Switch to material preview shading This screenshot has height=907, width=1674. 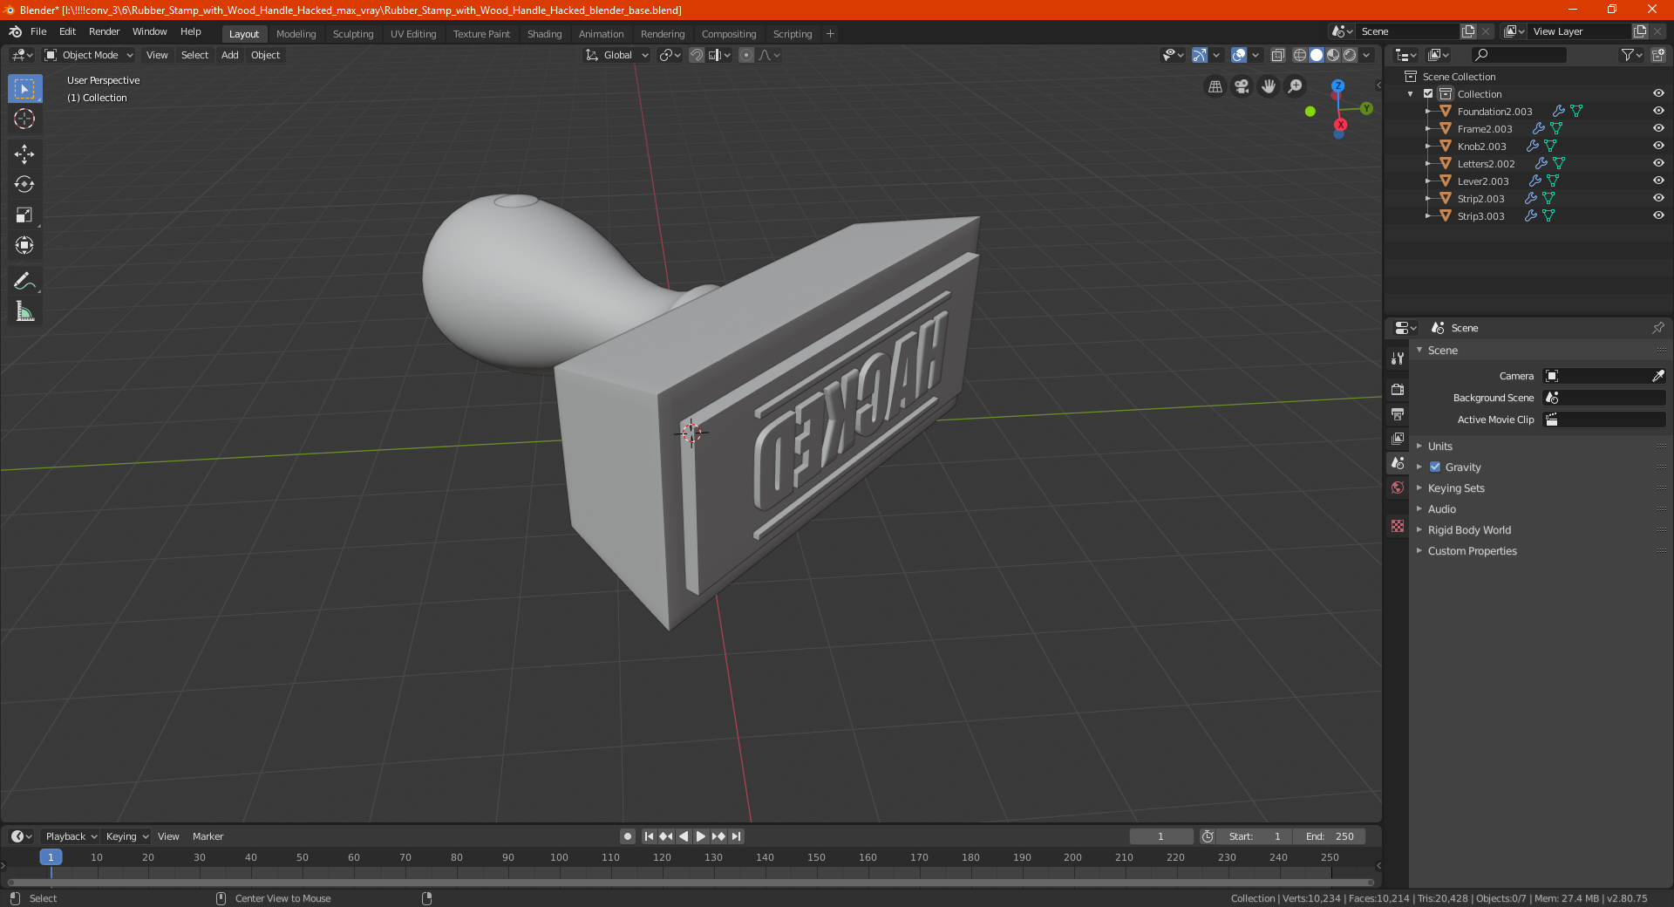pos(1333,55)
